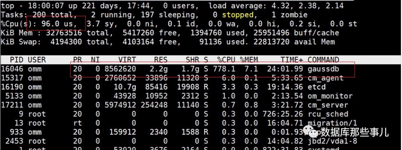This screenshot has width=402, height=150.
Task: Select the jbd2/vda1-8 command name
Action: (332, 141)
